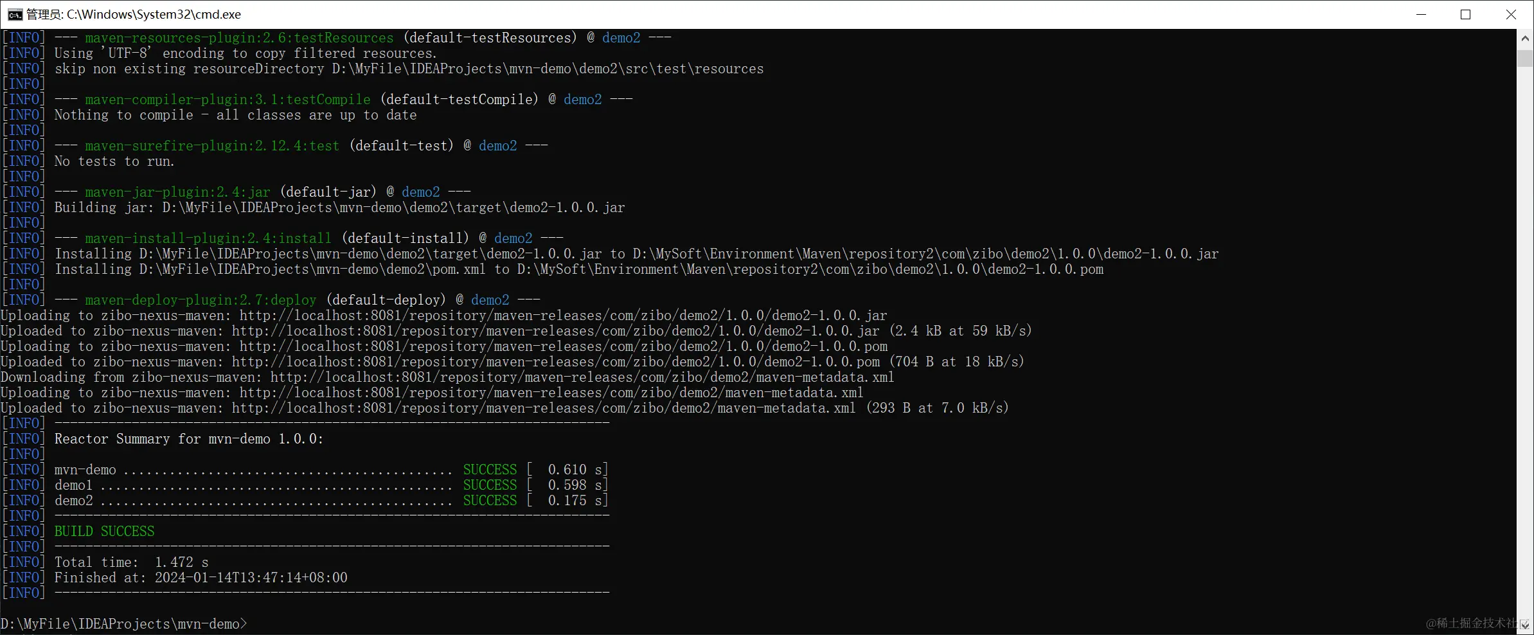The image size is (1534, 635).
Task: Click the scrollbar up arrow
Action: pos(1525,38)
